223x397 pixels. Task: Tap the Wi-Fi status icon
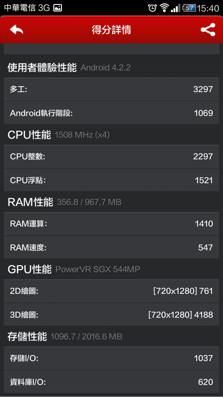(164, 8)
